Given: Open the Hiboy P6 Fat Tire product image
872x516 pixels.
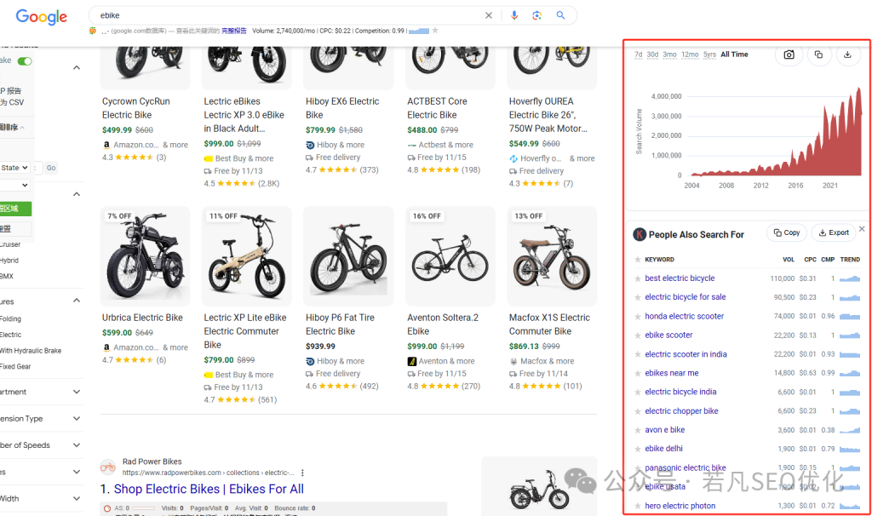Looking at the screenshot, I should point(348,256).
